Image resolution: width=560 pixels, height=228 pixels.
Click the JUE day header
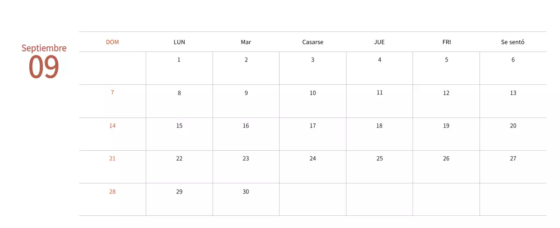(x=379, y=42)
